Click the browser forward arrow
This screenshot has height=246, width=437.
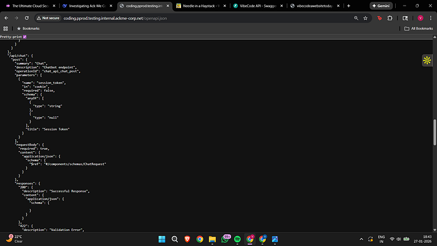pyautogui.click(x=16, y=18)
